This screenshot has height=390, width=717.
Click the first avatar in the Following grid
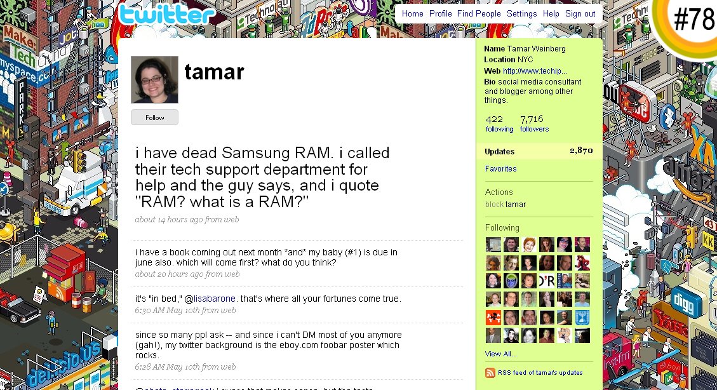493,244
